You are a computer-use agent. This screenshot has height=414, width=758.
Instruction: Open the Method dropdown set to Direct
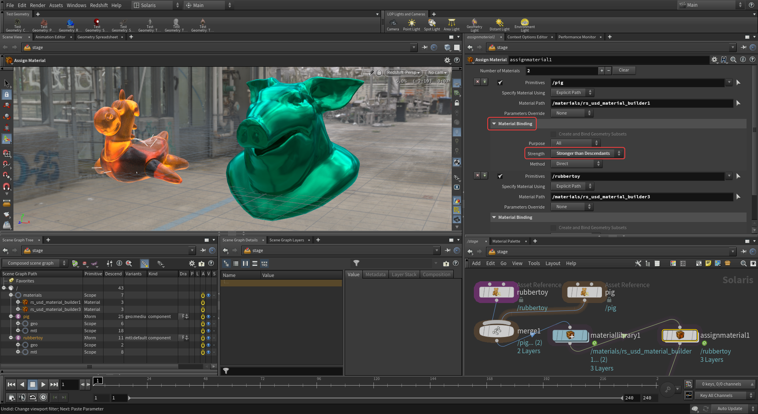577,164
